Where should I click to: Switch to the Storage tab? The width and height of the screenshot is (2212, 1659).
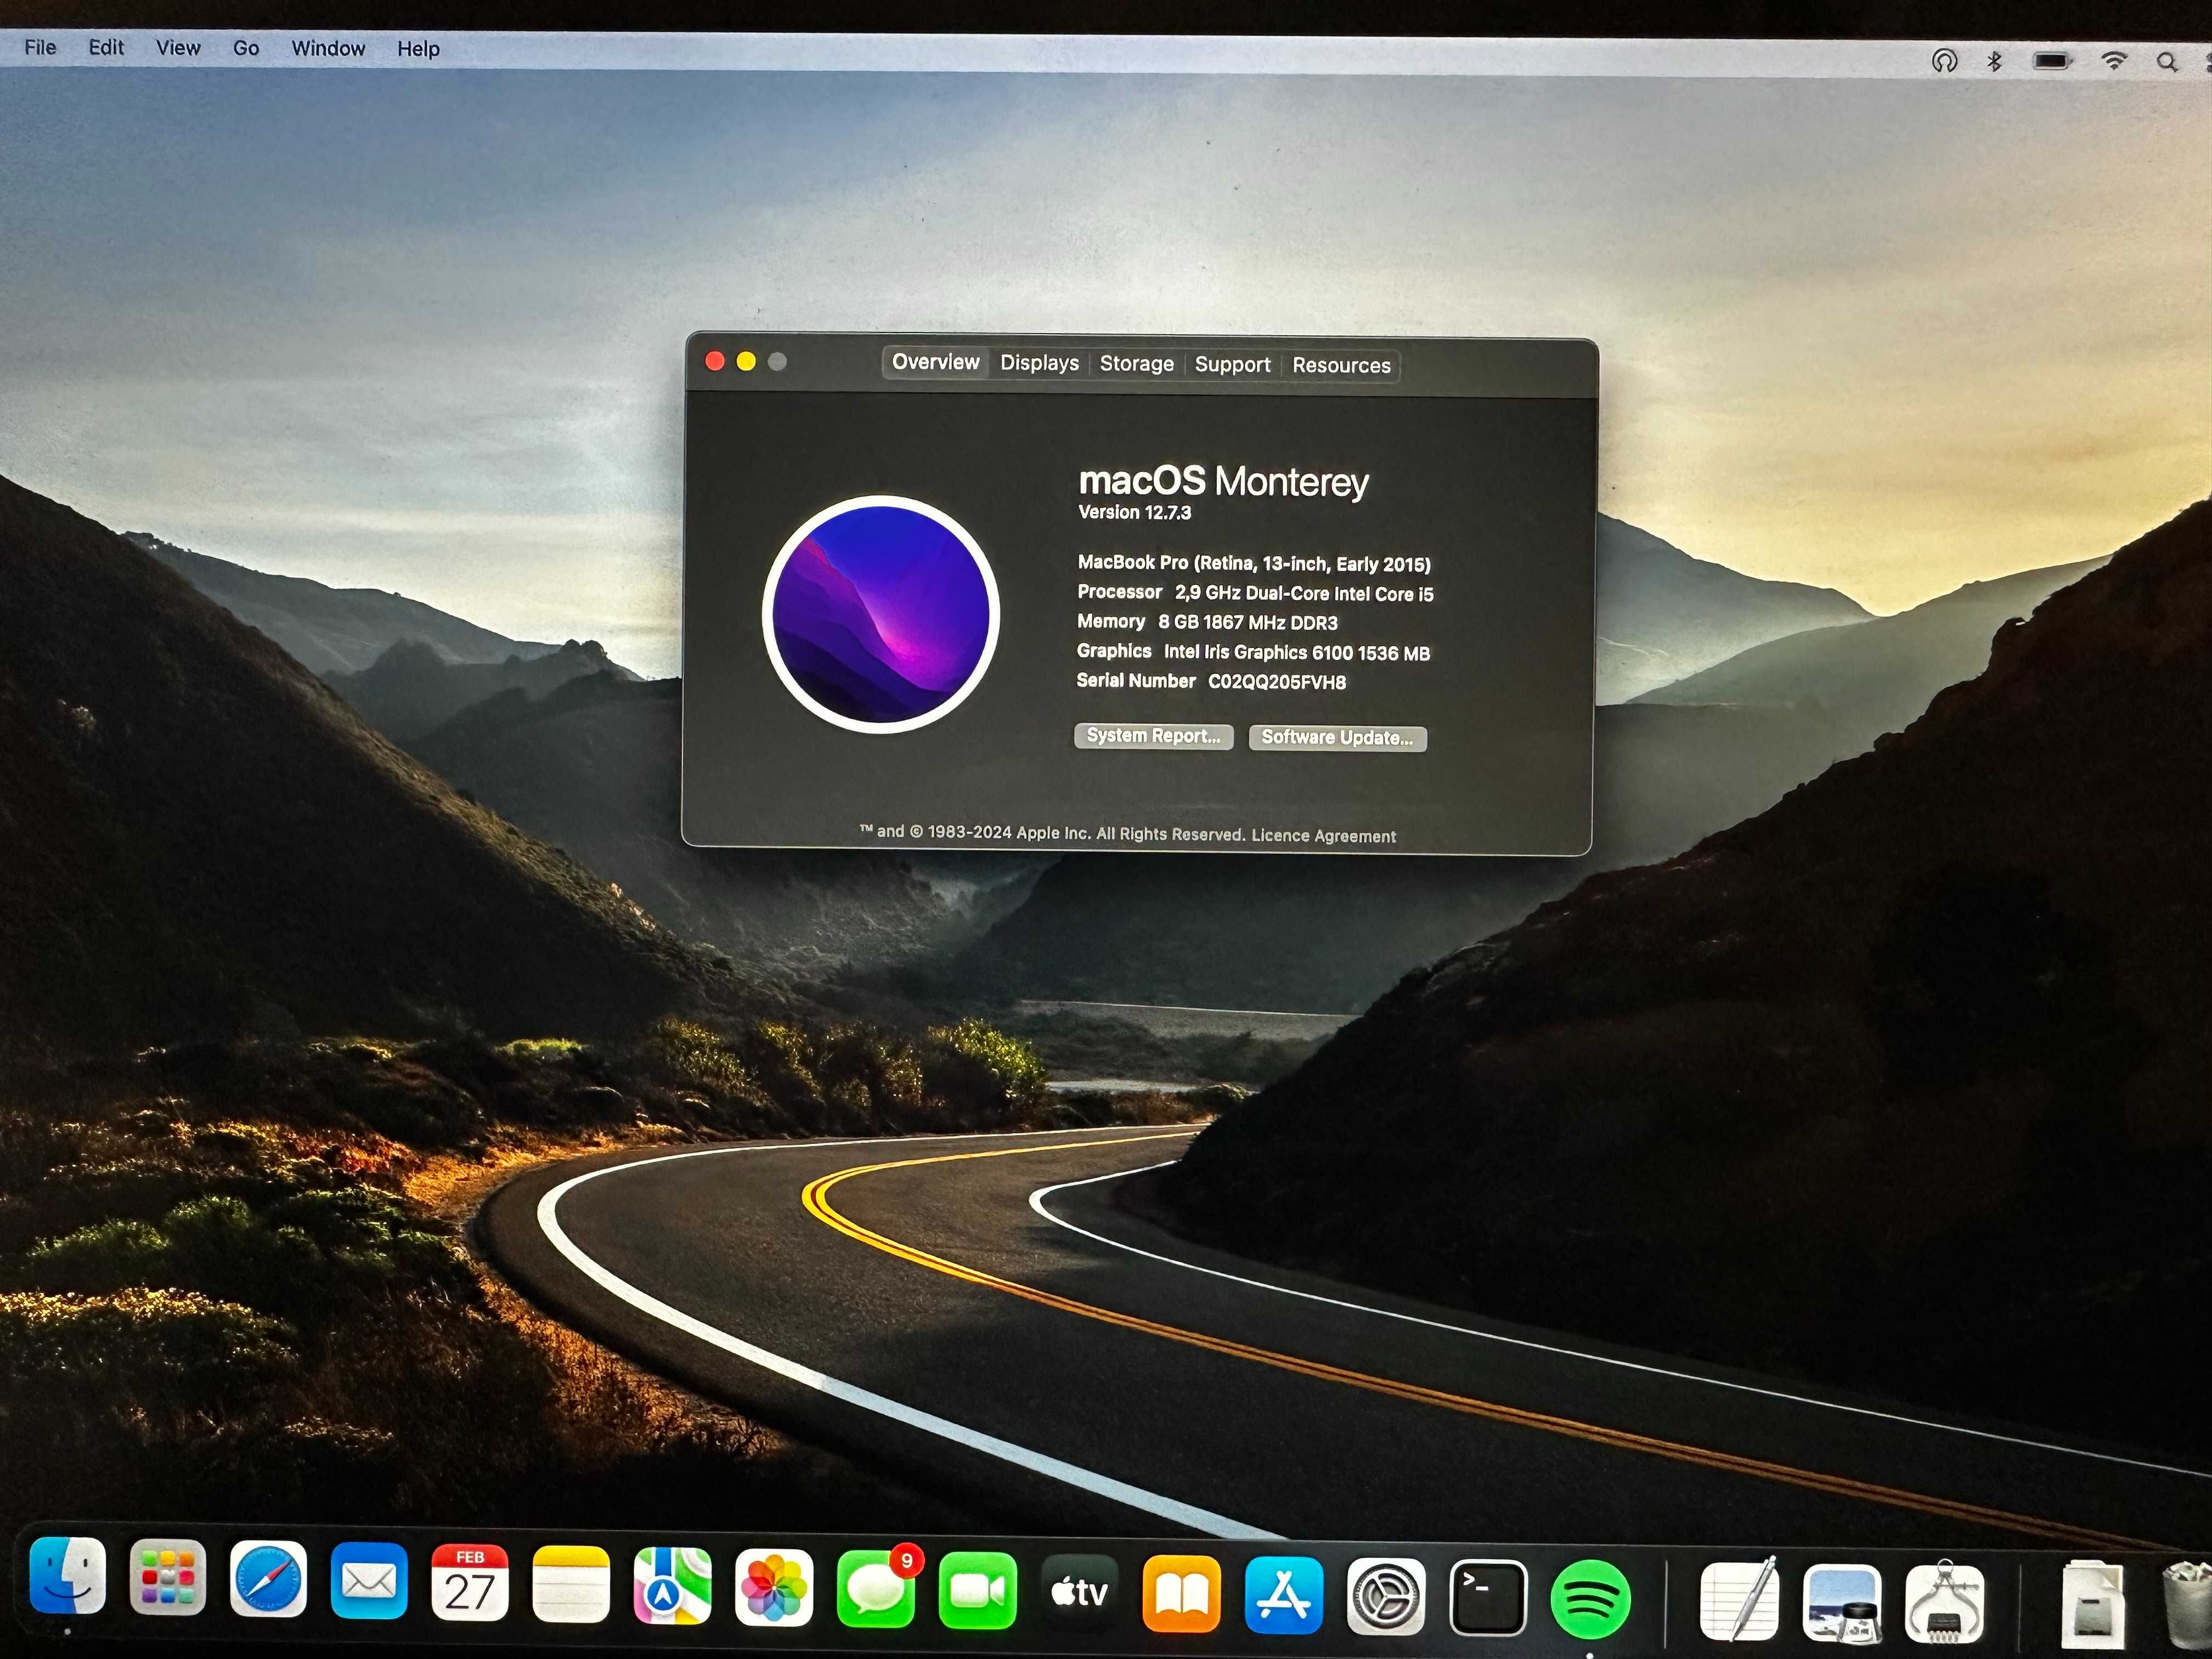pos(1137,364)
